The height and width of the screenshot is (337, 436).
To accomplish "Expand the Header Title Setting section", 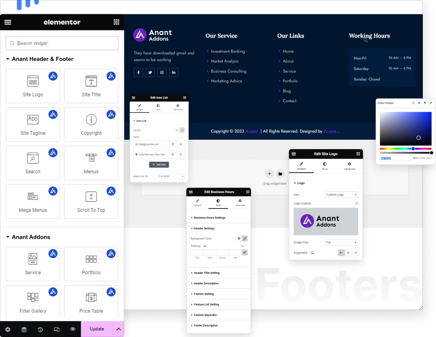I will pyautogui.click(x=218, y=273).
